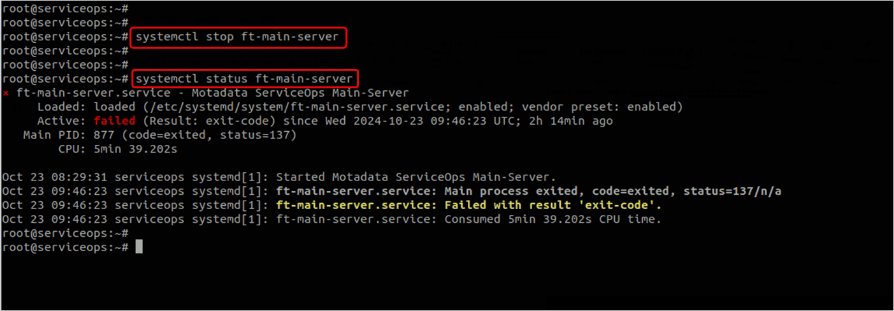Image resolution: width=894 pixels, height=311 pixels.
Task: Click the highlighted 'systemctl status ft-main-server' command
Action: point(245,79)
